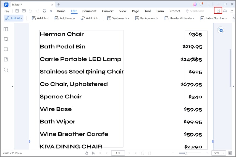The width and height of the screenshot is (236, 157).
Task: Select the text select cursor tool
Action: (93, 153)
